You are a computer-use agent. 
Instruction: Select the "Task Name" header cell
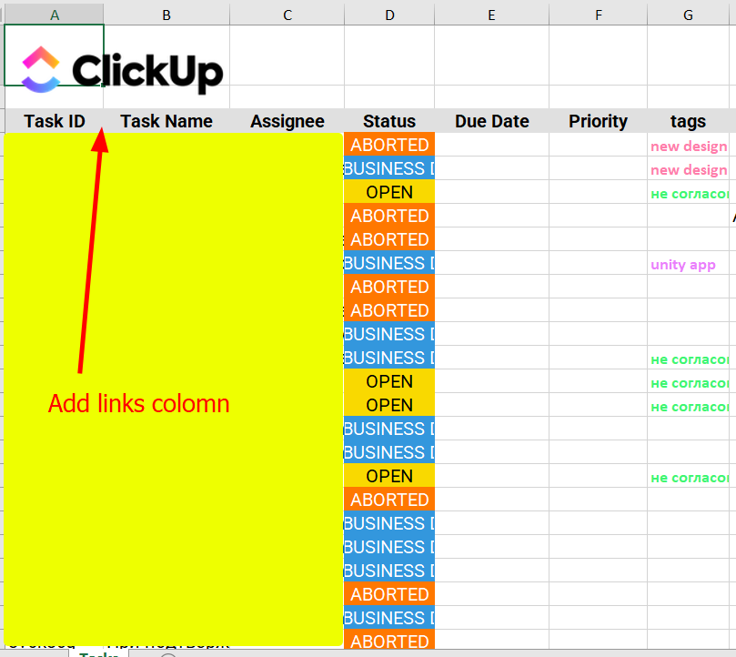pyautogui.click(x=166, y=121)
